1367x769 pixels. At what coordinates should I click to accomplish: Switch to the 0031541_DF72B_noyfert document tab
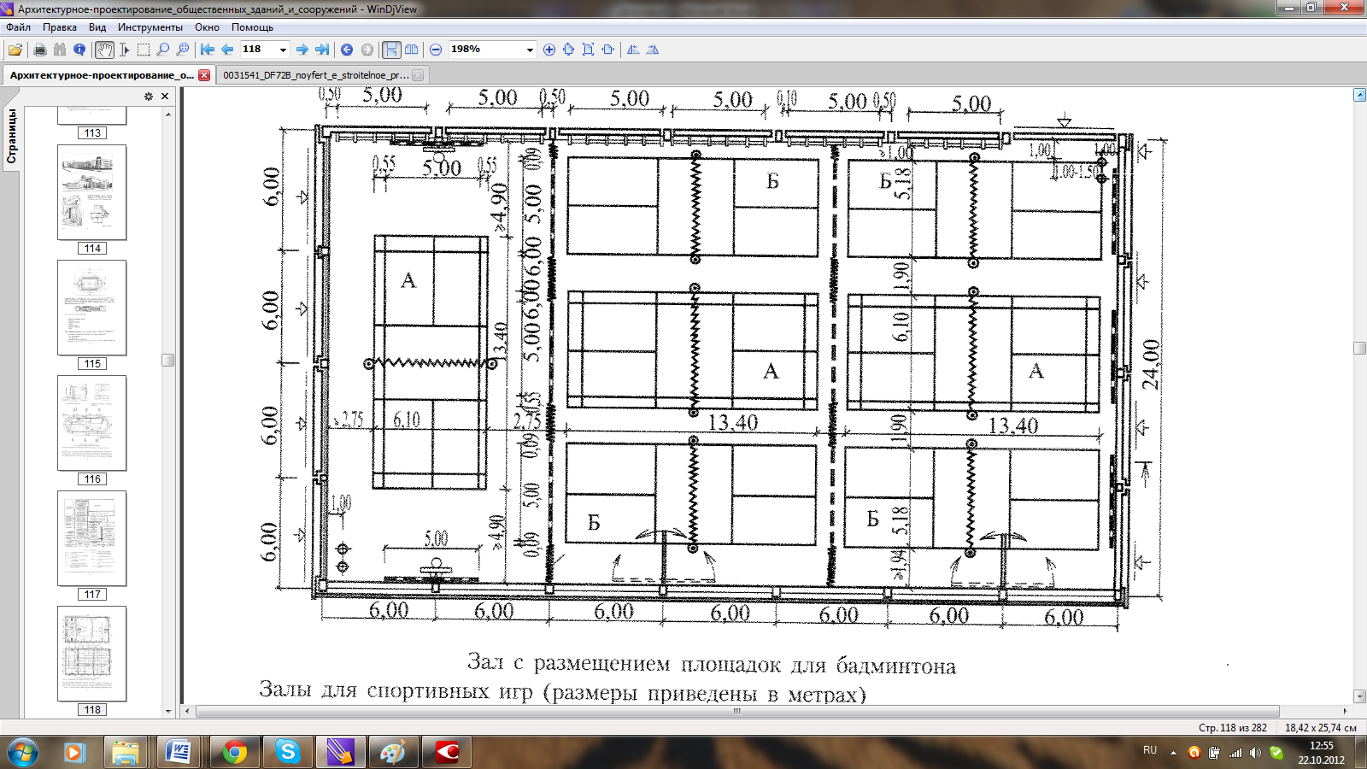pos(316,75)
